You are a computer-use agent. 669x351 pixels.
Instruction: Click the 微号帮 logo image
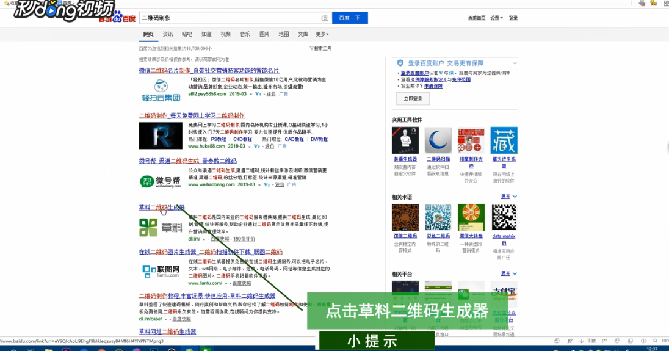pos(161,181)
